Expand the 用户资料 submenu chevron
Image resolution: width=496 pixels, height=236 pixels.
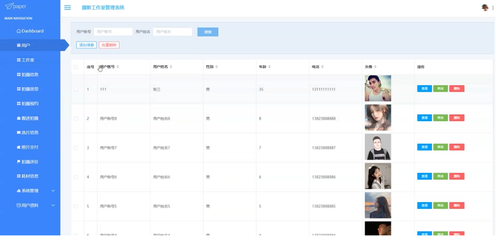pos(53,205)
